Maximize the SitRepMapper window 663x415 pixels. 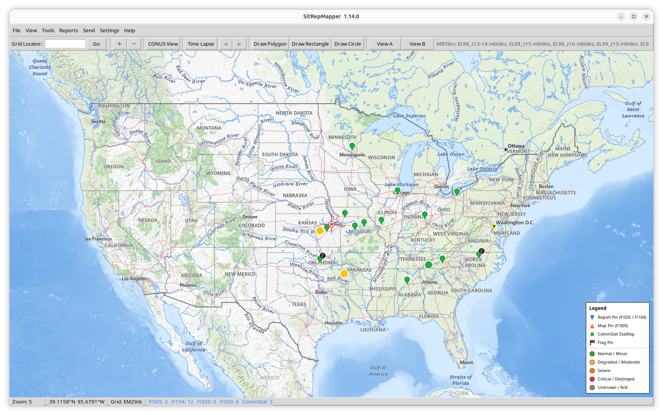[634, 16]
